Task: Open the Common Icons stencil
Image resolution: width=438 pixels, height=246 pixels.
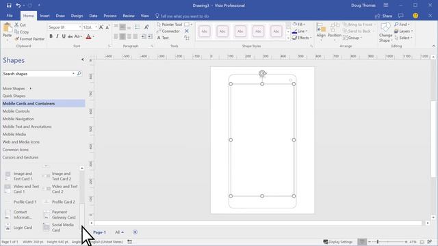Action: pyautogui.click(x=16, y=150)
